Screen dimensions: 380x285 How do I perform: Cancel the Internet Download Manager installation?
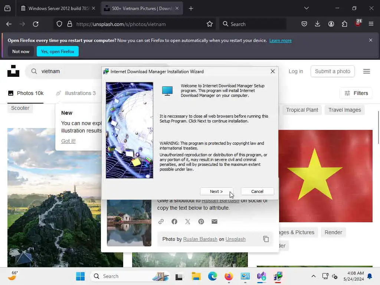tap(257, 191)
